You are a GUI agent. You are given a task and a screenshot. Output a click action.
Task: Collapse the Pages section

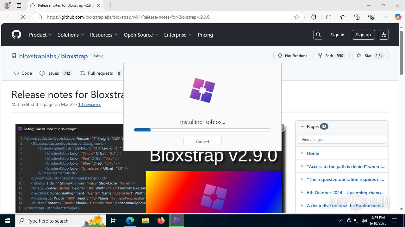point(302,126)
